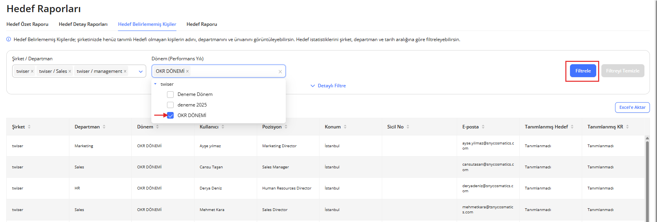Screen dimensions: 657x222
Task: Open the Şirket / Departman dropdown arrow
Action: pyautogui.click(x=141, y=72)
